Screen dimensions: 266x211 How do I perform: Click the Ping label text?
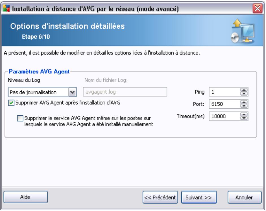(x=200, y=92)
